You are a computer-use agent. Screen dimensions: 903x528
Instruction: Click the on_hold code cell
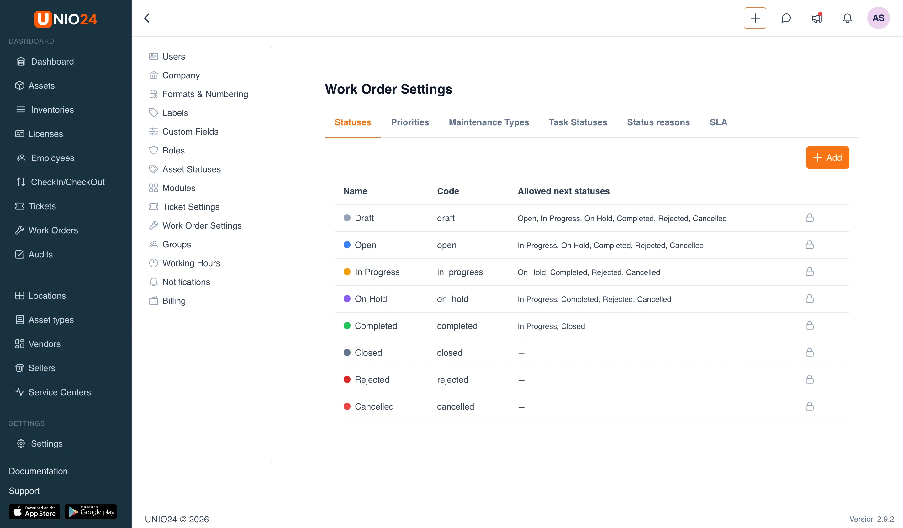point(452,299)
